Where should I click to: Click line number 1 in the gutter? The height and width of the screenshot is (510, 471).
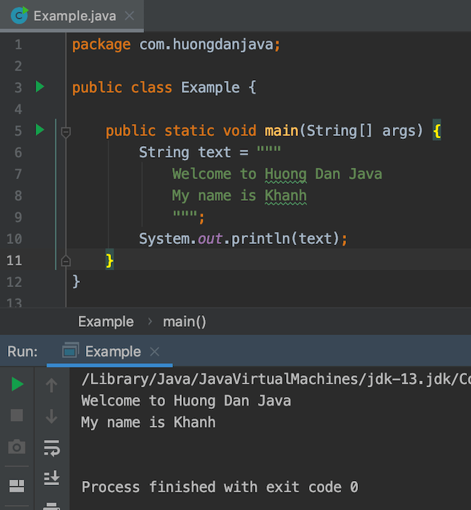tap(18, 44)
